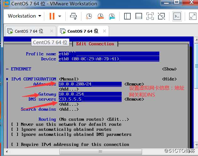Image resolution: width=198 pixels, height=156 pixels.
Task: Edit the DNS server 233.5.5.5 field
Action: coord(90,99)
